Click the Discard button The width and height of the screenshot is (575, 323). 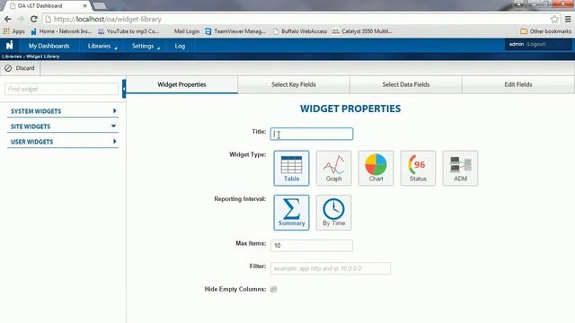[x=20, y=68]
